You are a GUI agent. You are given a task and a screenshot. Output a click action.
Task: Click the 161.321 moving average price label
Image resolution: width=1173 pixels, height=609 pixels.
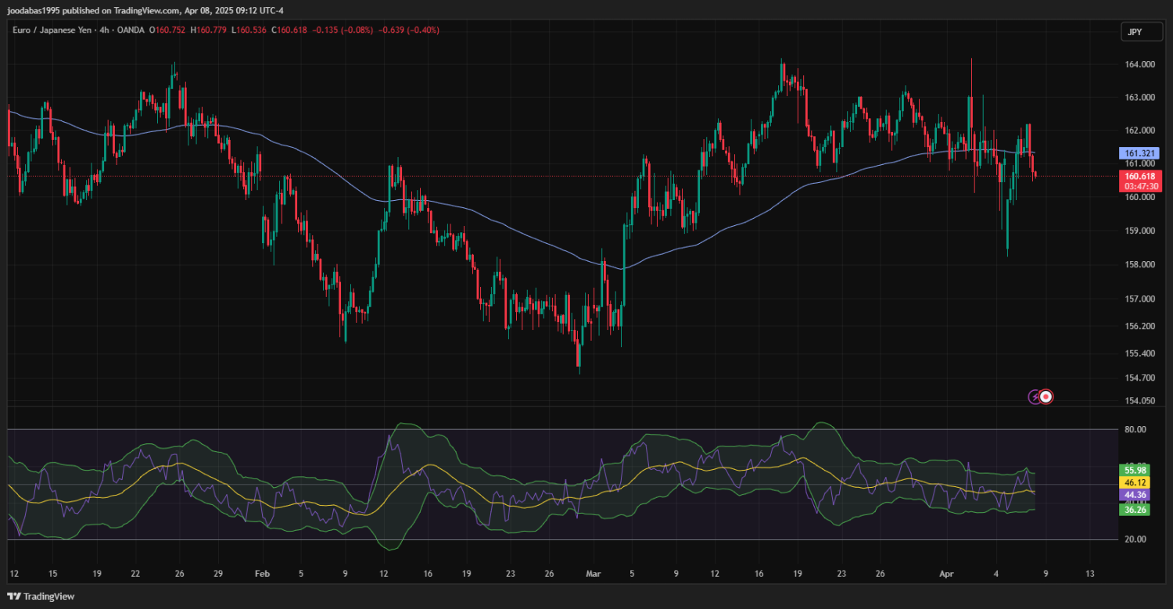point(1139,153)
